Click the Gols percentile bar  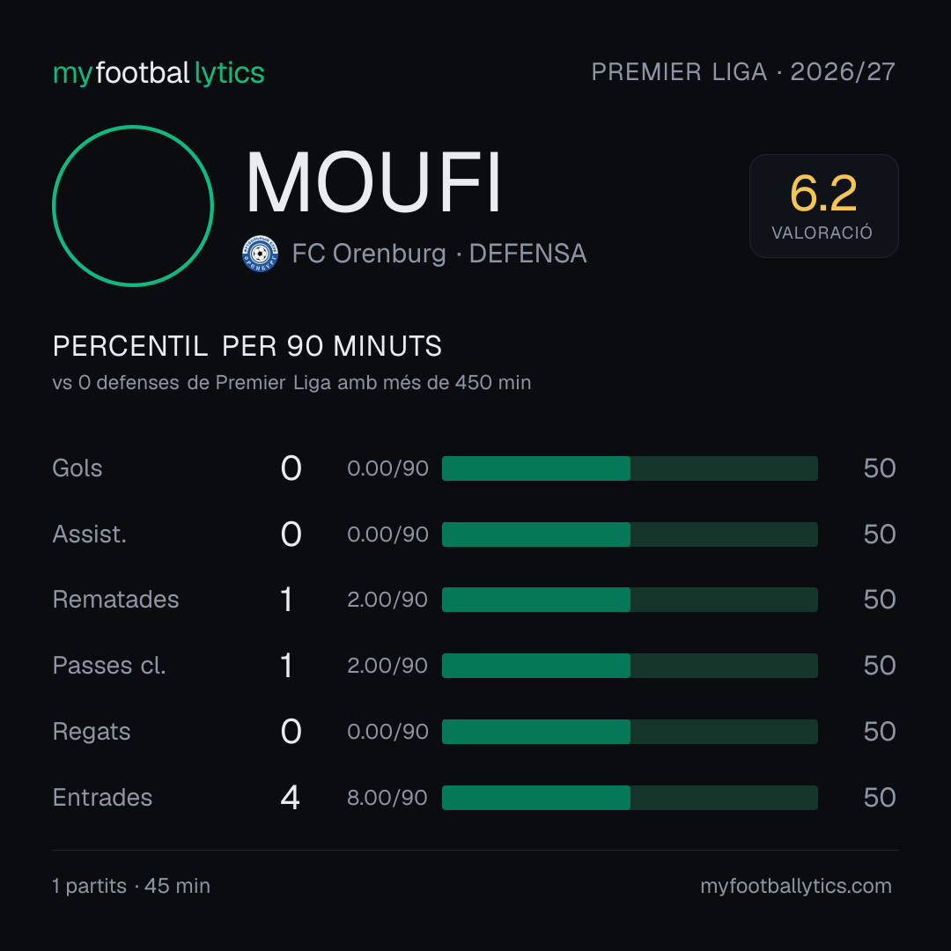click(630, 468)
